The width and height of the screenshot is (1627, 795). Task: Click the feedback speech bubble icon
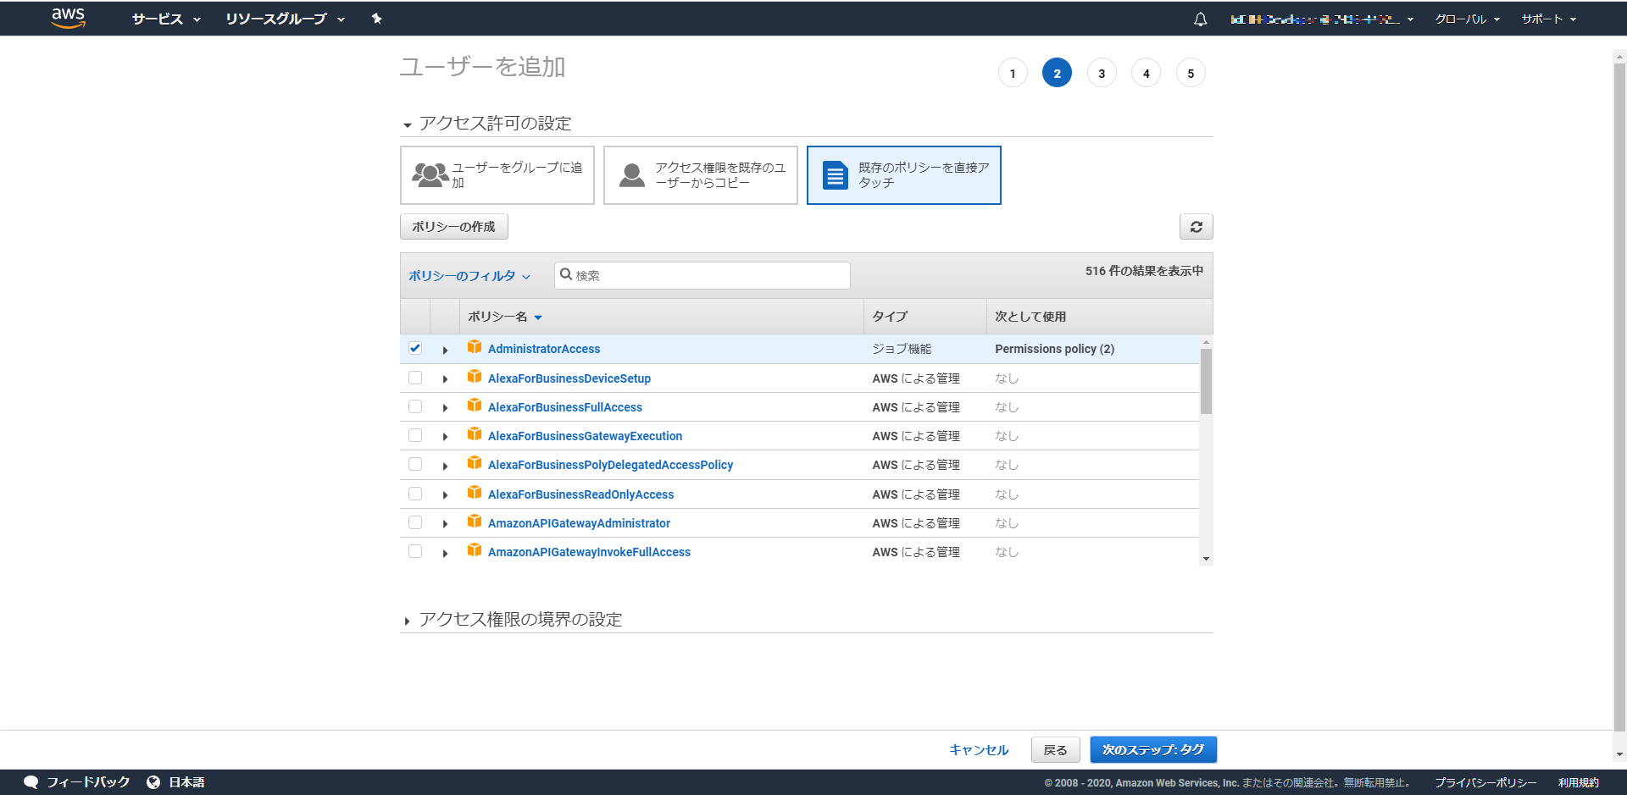[x=31, y=782]
